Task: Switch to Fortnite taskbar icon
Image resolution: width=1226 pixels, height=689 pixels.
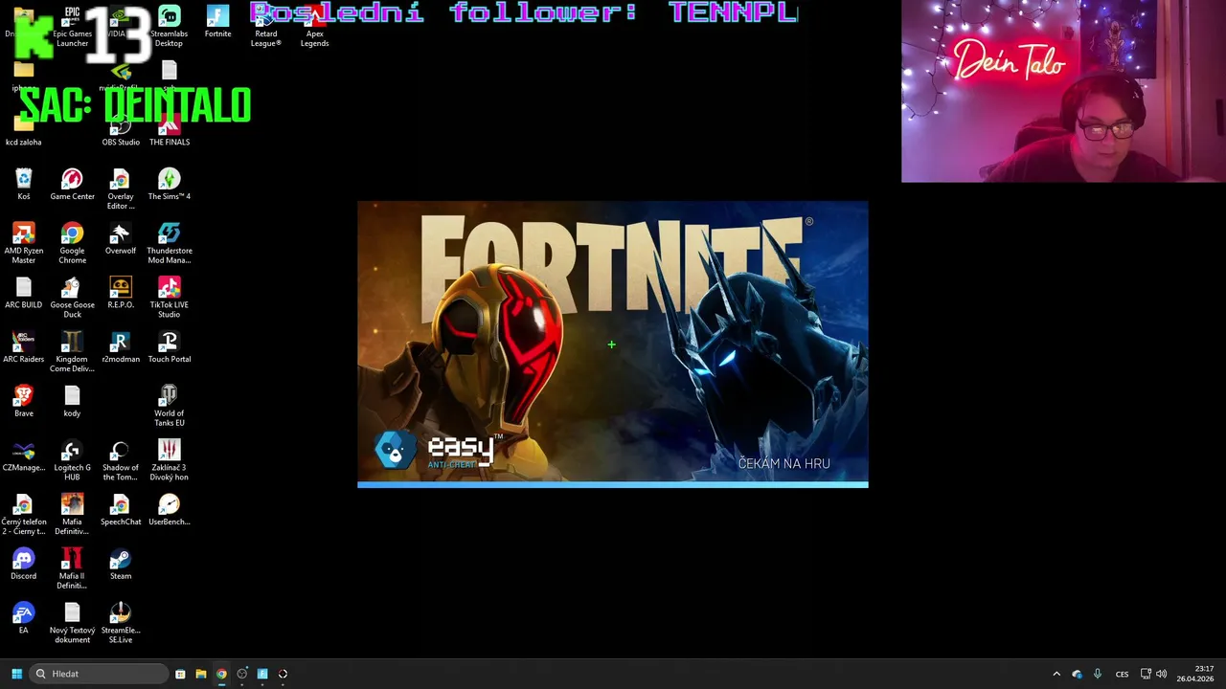Action: [262, 674]
